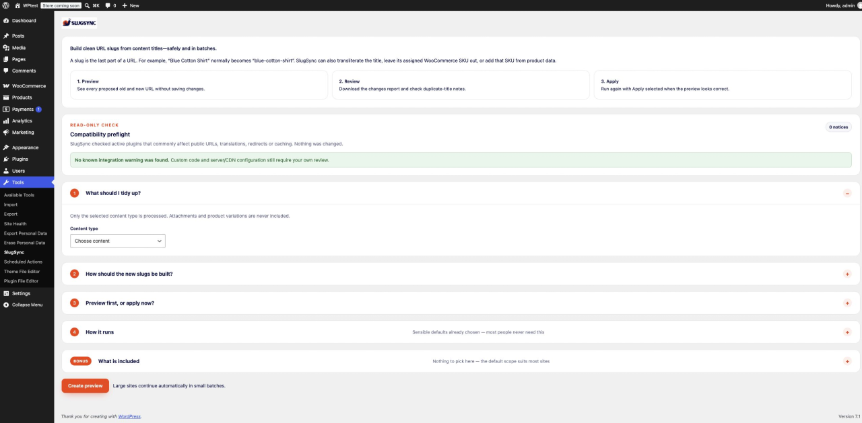Expand the How it runs section
Screen dimensions: 862x423
847,332
